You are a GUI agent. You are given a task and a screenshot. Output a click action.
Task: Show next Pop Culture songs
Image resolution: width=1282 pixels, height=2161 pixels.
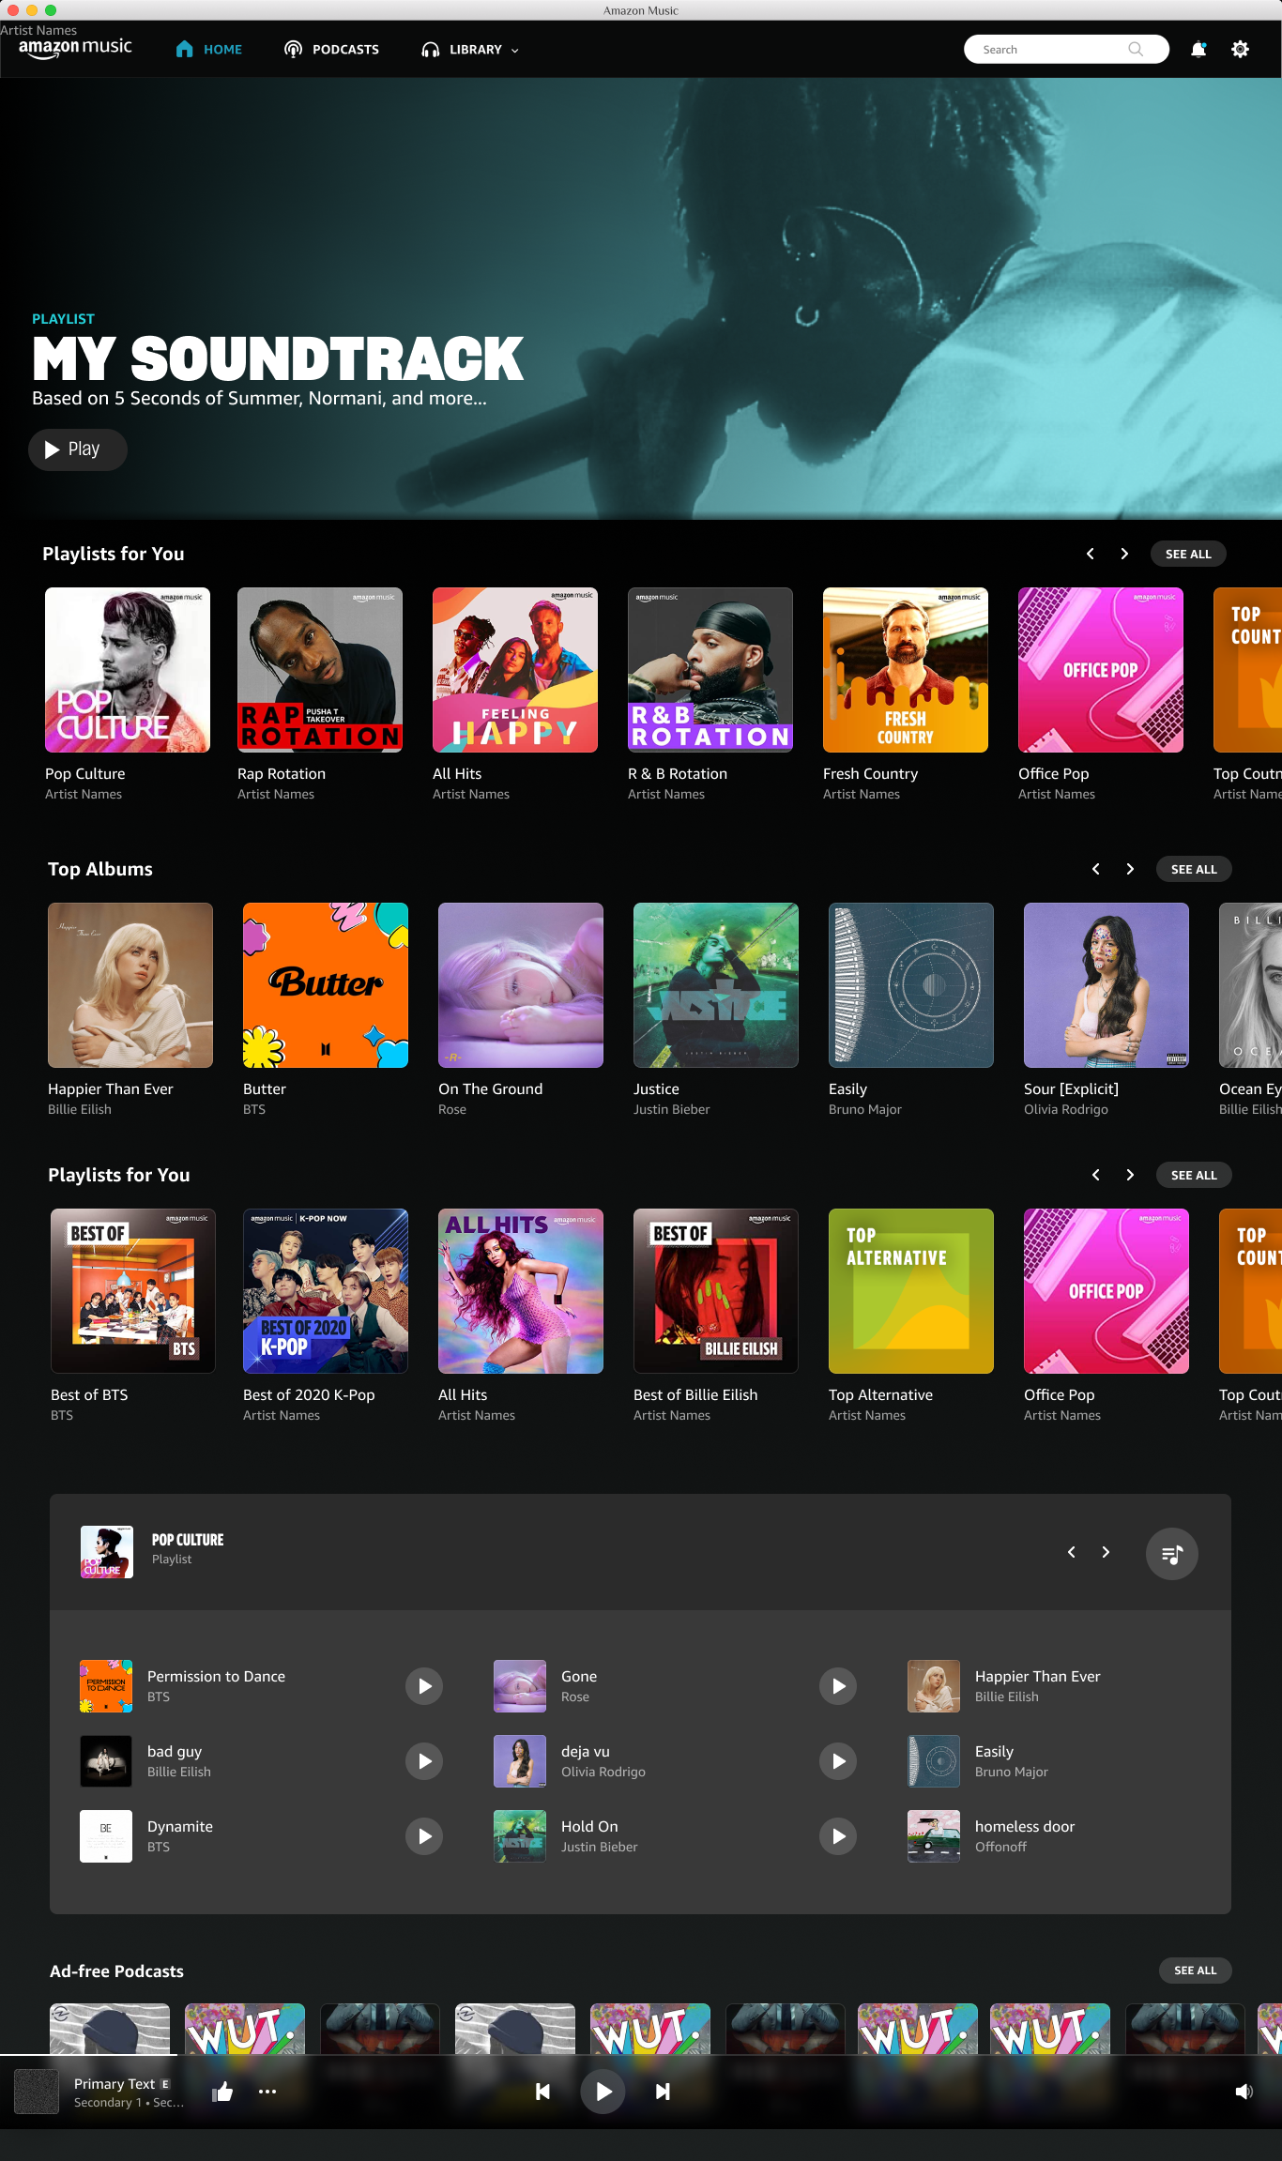(x=1106, y=1552)
